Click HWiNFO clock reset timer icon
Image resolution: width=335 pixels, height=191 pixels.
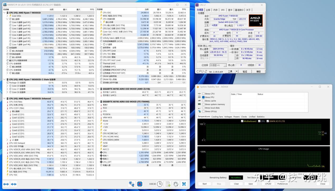tap(160, 184)
